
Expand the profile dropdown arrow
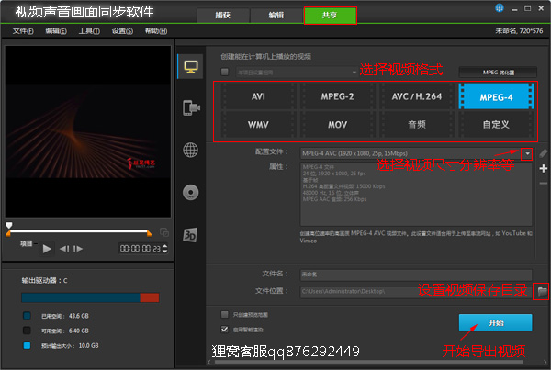point(527,153)
